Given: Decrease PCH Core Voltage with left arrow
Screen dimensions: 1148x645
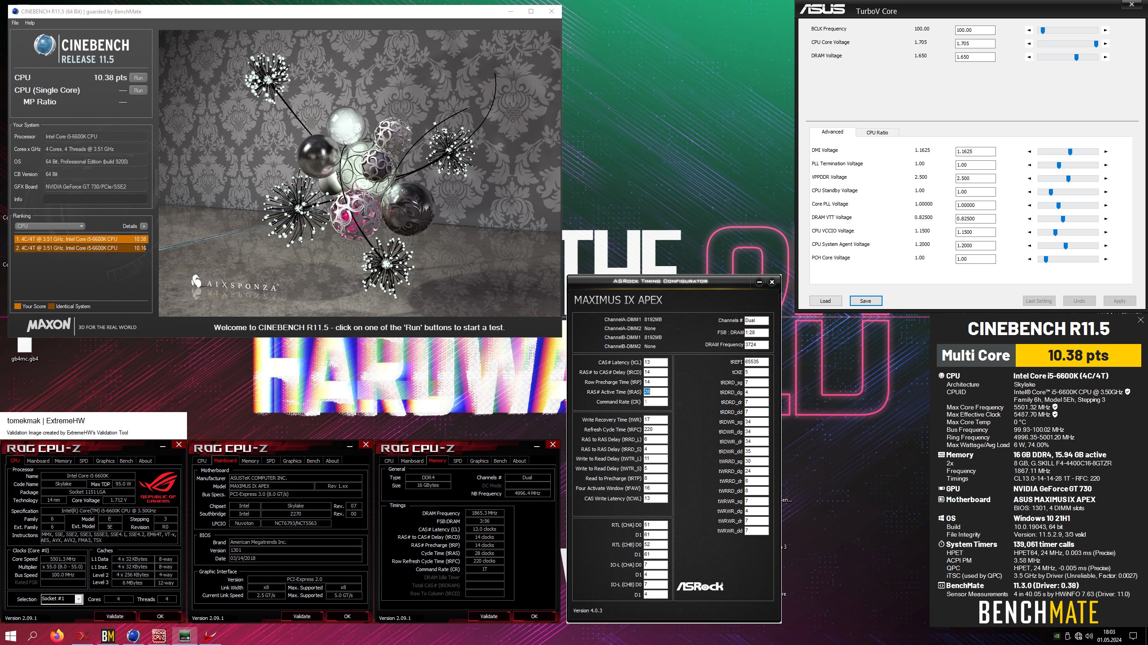Looking at the screenshot, I should (x=1029, y=259).
